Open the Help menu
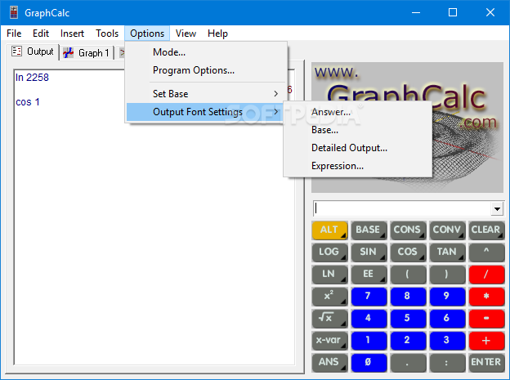The image size is (510, 380). (x=217, y=34)
